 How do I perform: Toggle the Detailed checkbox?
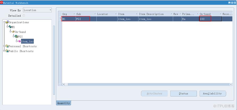(x=24, y=15)
